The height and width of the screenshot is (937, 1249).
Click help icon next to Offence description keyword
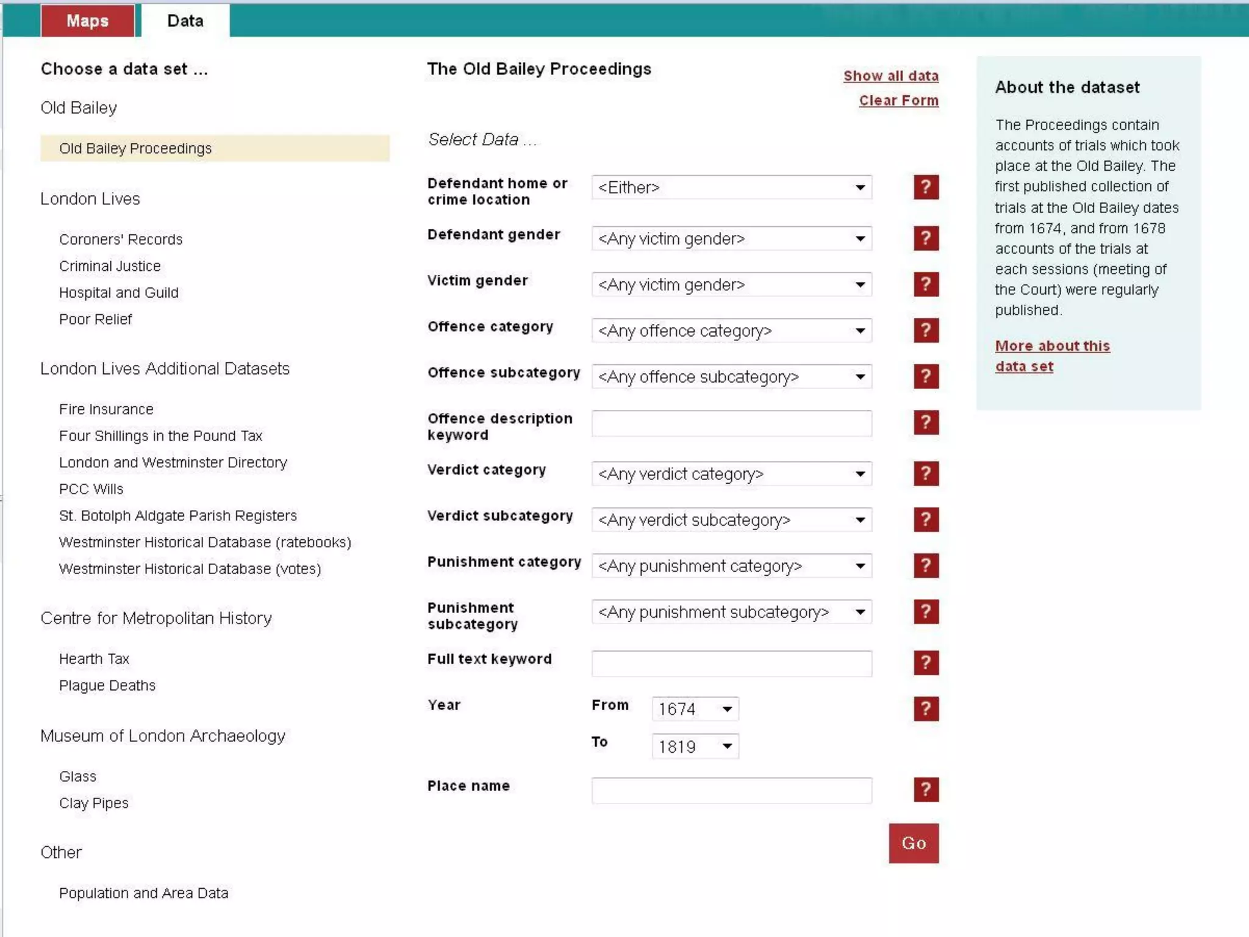925,422
